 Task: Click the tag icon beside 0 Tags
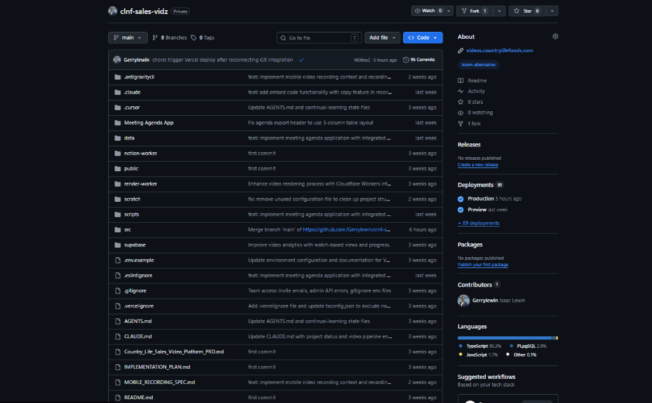pos(194,38)
